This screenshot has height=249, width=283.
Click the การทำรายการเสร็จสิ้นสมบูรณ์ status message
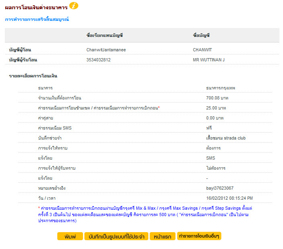pos(37,19)
